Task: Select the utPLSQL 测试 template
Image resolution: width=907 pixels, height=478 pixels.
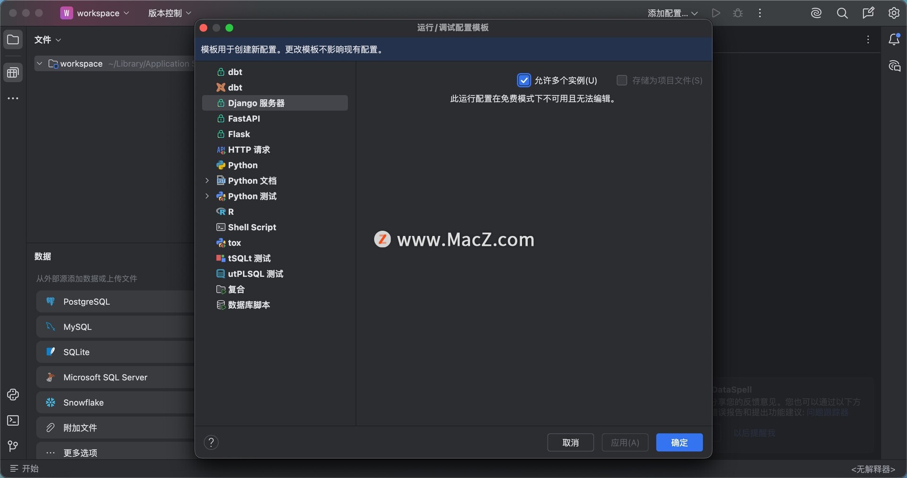Action: click(275, 274)
